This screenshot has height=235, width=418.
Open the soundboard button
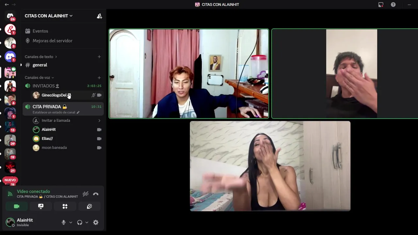click(x=89, y=206)
